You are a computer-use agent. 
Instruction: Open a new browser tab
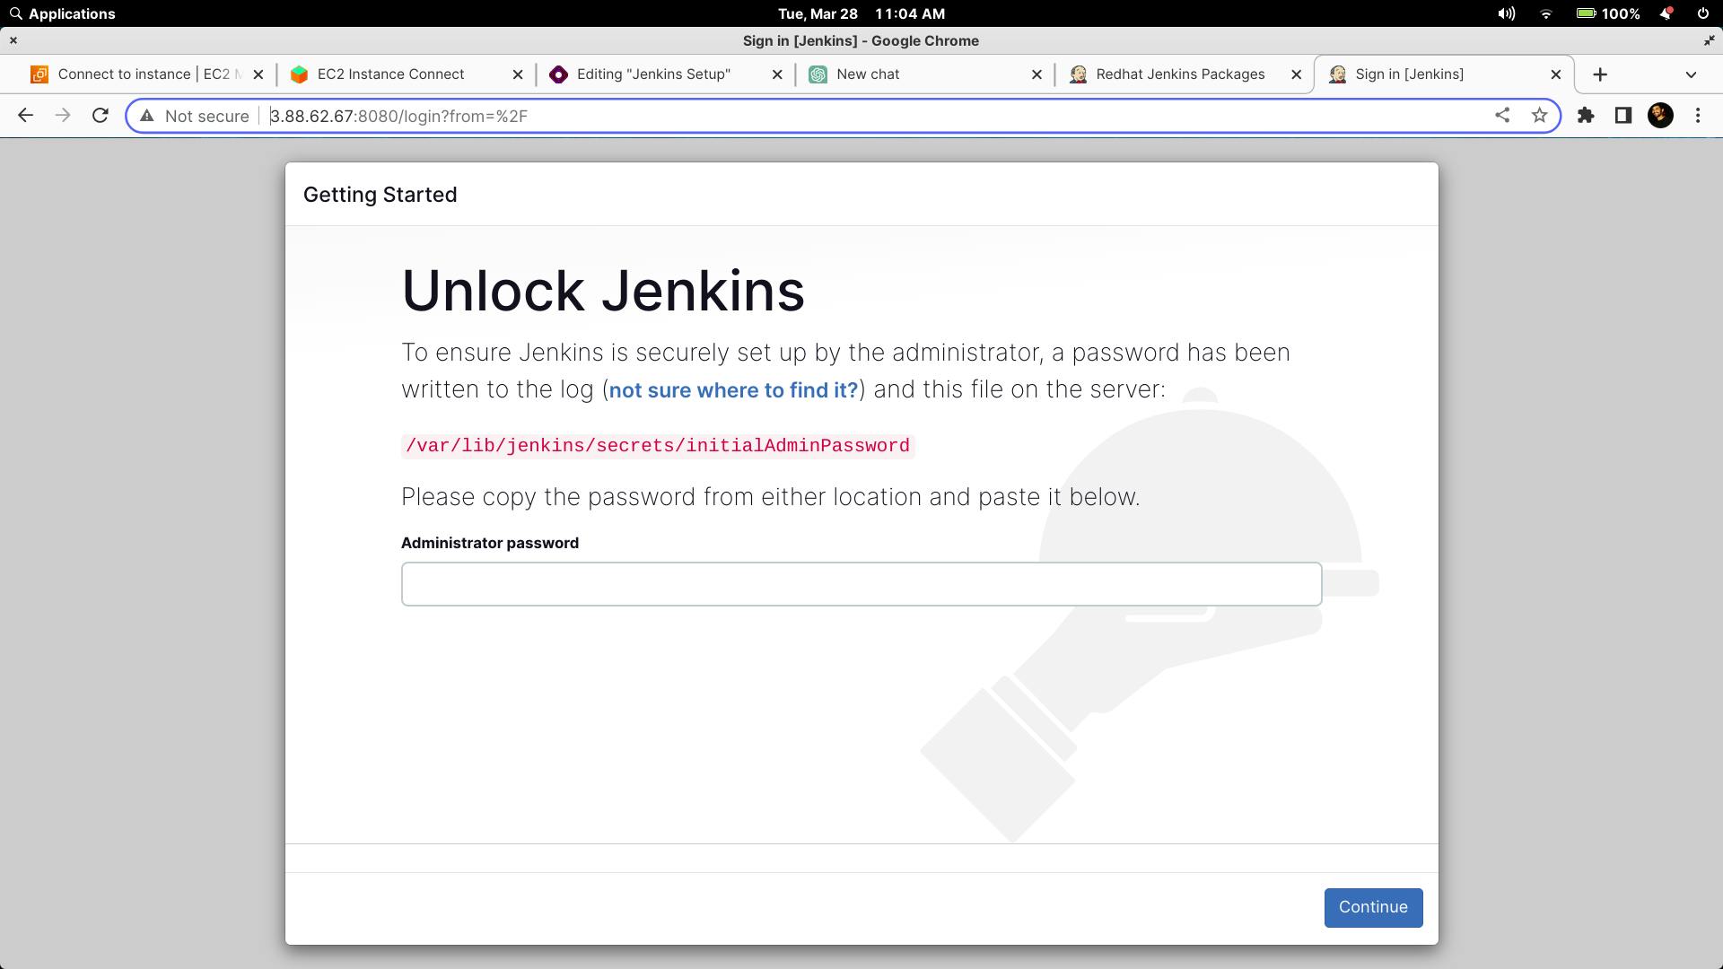click(x=1600, y=74)
